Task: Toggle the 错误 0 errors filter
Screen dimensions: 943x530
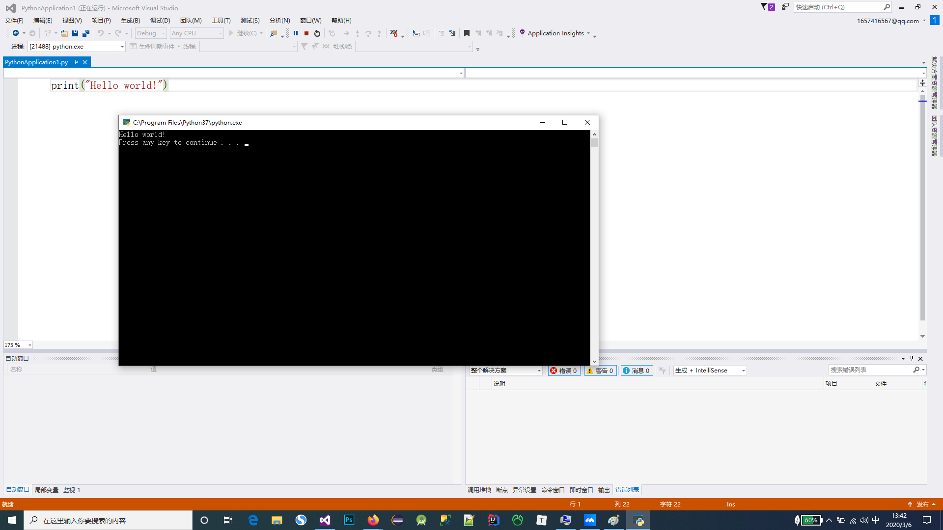Action: click(563, 371)
